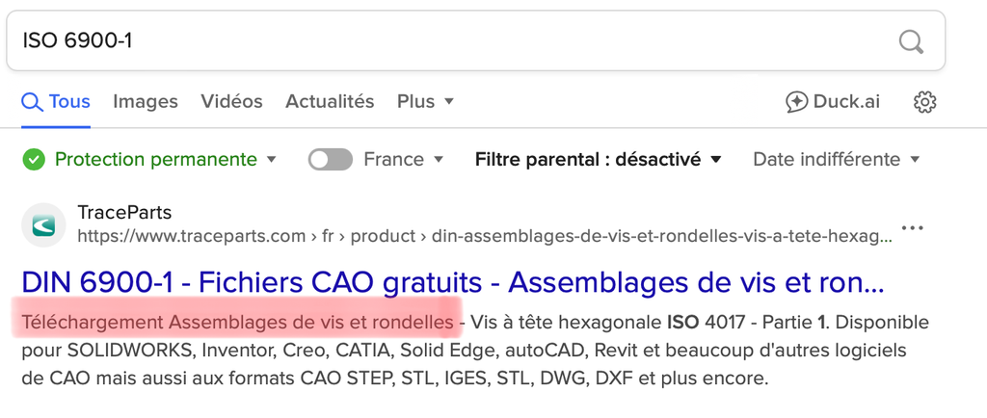This screenshot has height=418, width=987.
Task: Click the Duck.ai chat icon
Action: pyautogui.click(x=796, y=102)
